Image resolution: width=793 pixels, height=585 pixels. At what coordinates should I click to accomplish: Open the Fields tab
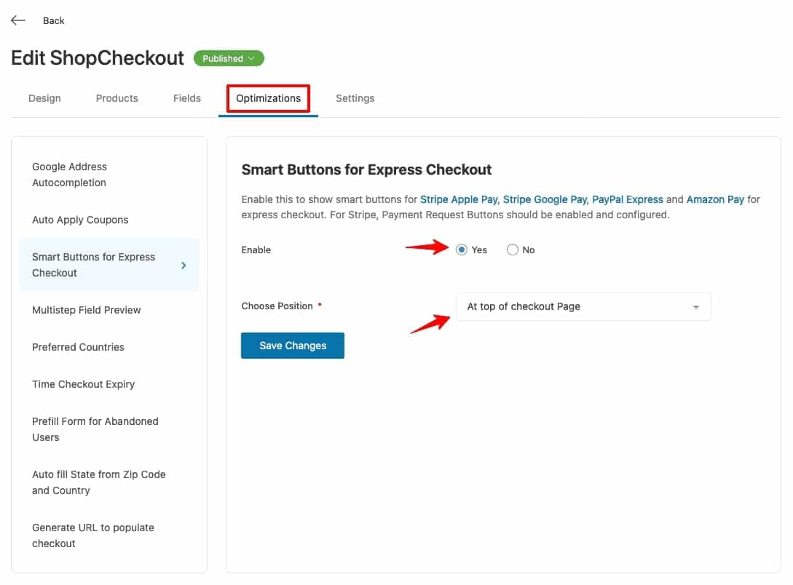[186, 97]
